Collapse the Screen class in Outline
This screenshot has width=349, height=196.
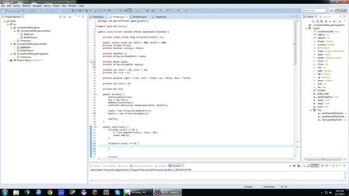click(306, 28)
